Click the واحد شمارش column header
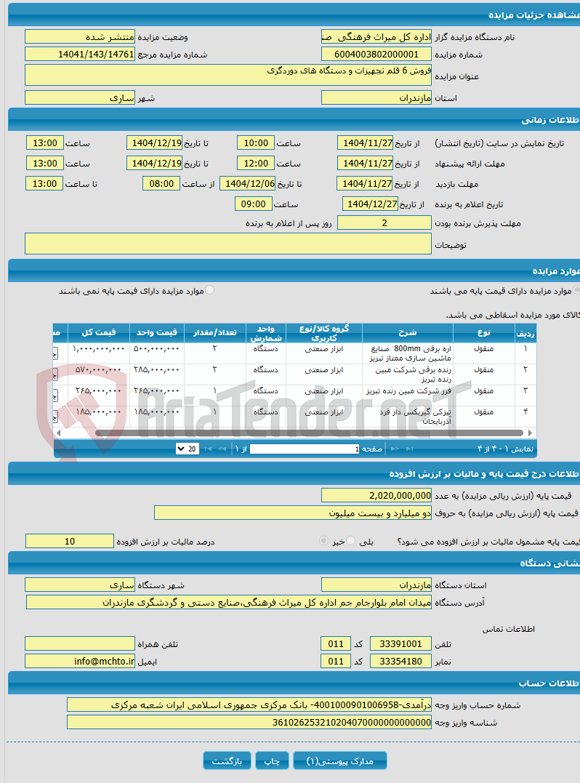 point(266,332)
